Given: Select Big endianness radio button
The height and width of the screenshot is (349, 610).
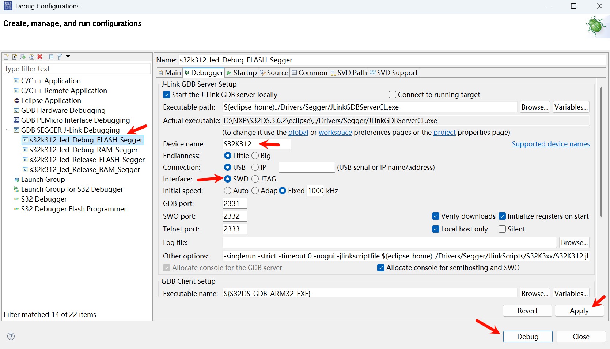Looking at the screenshot, I should 255,156.
